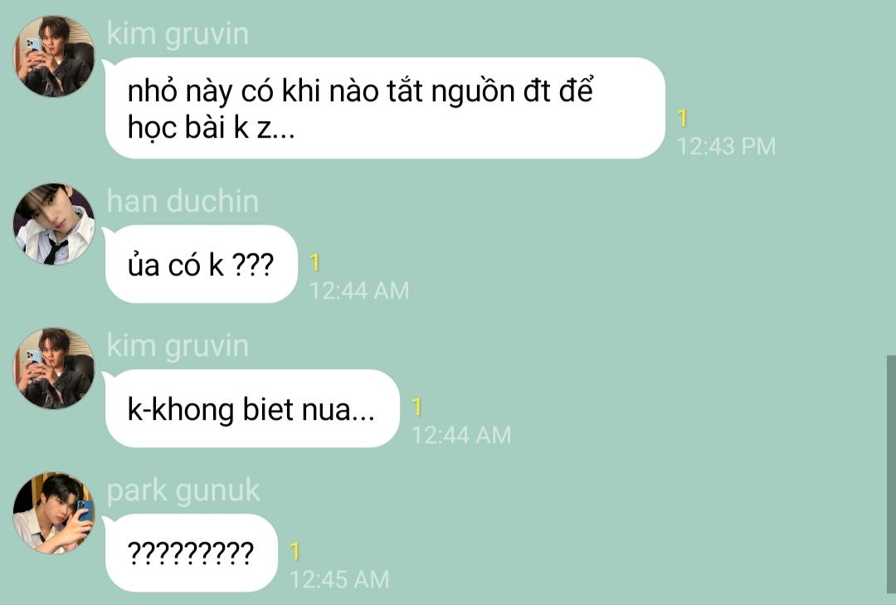Click the 12:45 AM timestamp

click(x=339, y=580)
